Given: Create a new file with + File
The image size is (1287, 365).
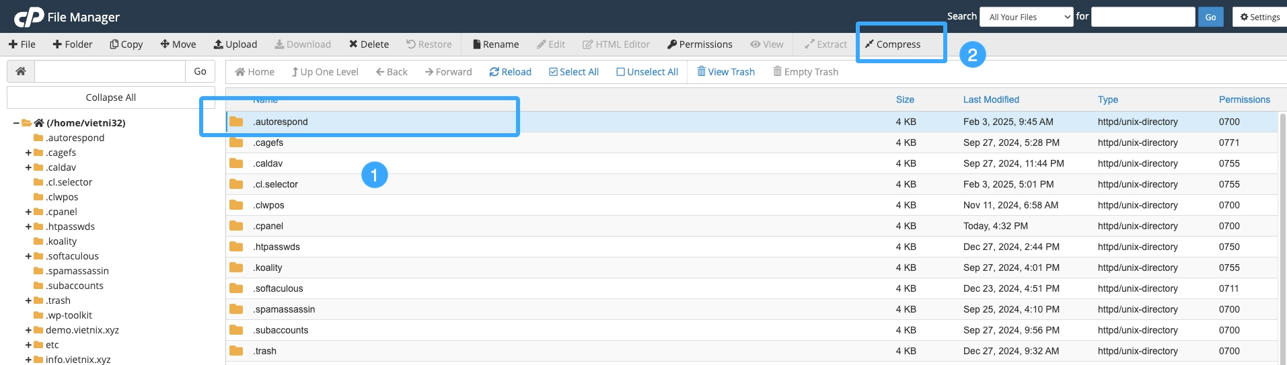Looking at the screenshot, I should click(x=22, y=44).
